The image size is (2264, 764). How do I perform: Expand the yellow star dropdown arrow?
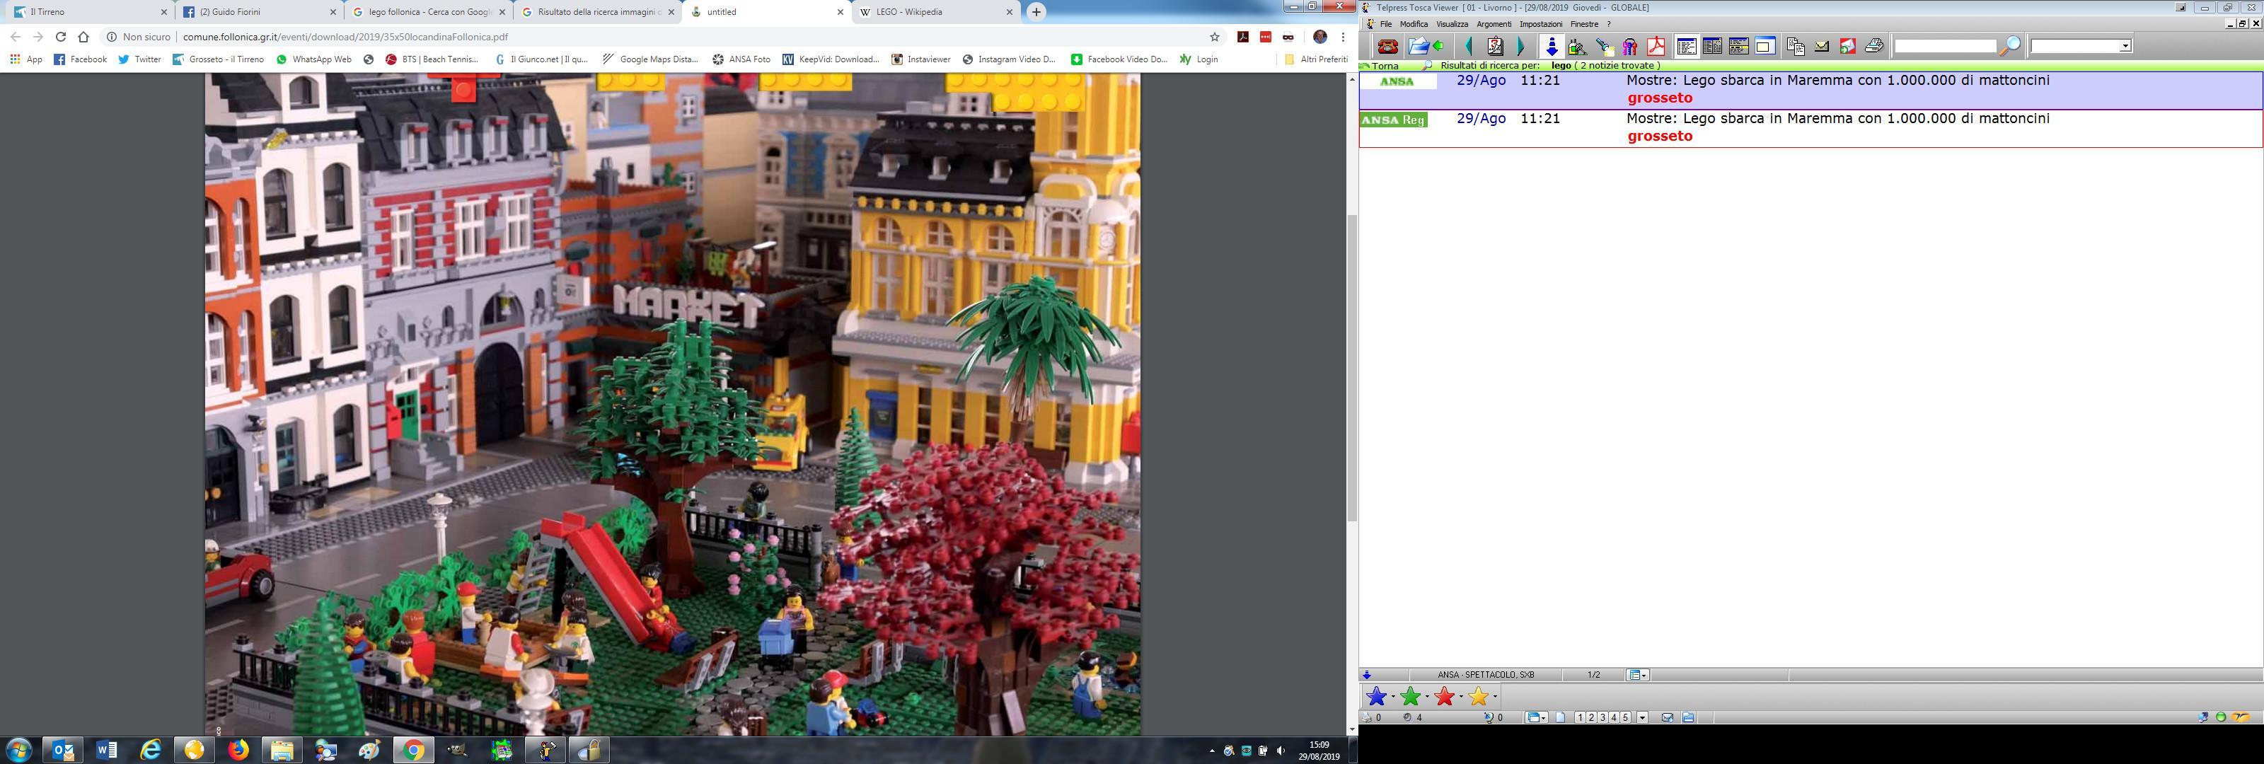click(x=1495, y=698)
